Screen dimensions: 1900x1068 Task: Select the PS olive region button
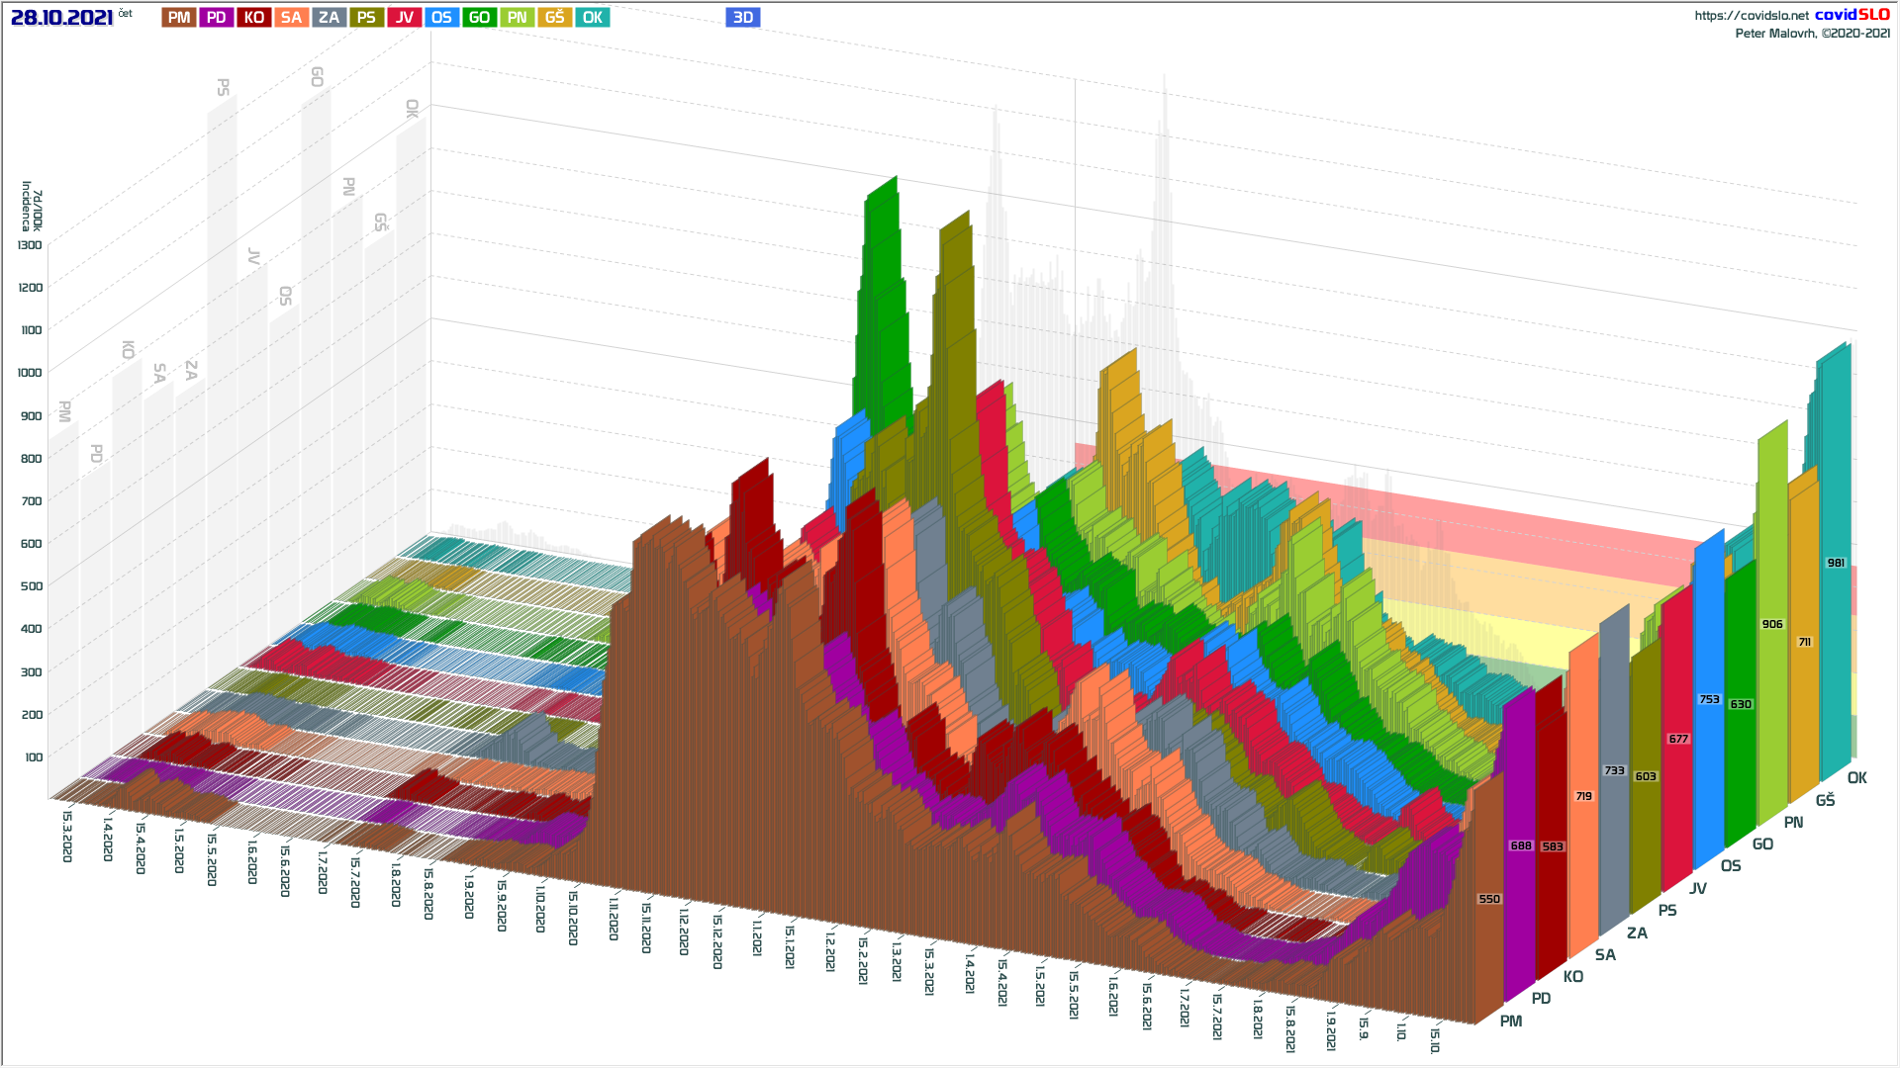(x=366, y=18)
